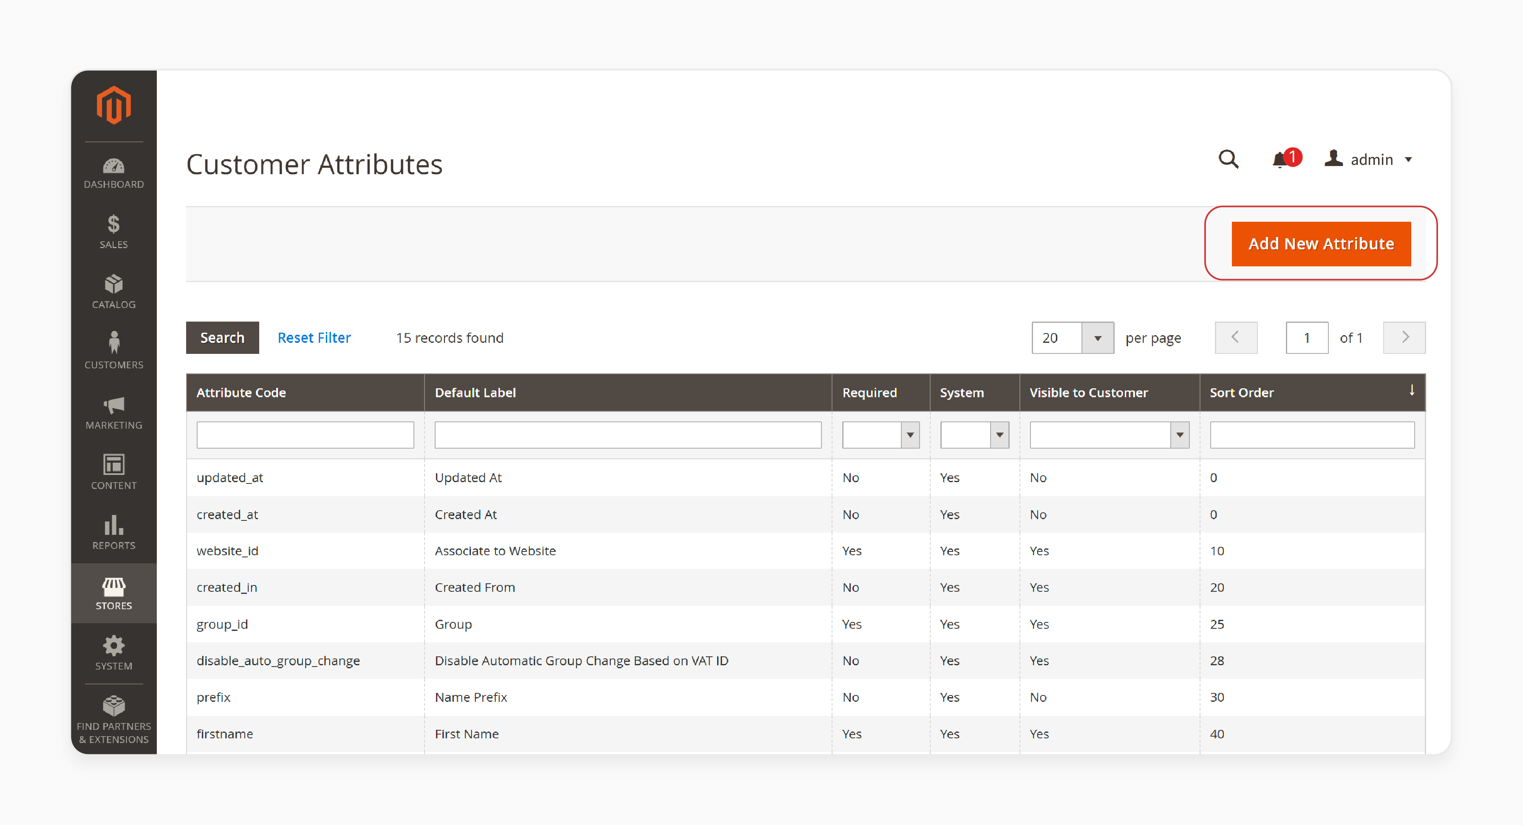
Task: Open the Required filter dropdown
Action: [x=880, y=435]
